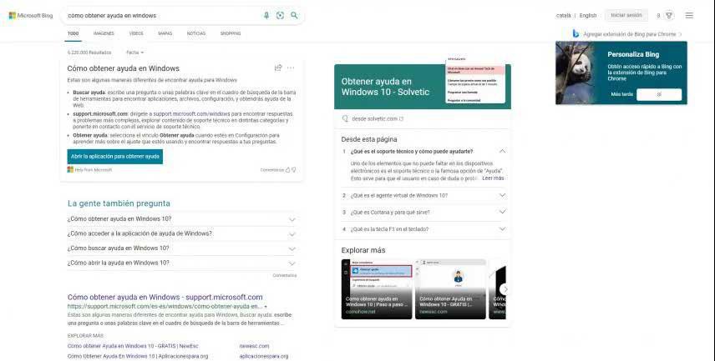Open the Fecha date filter dropdown
The image size is (715, 361).
[x=135, y=53]
